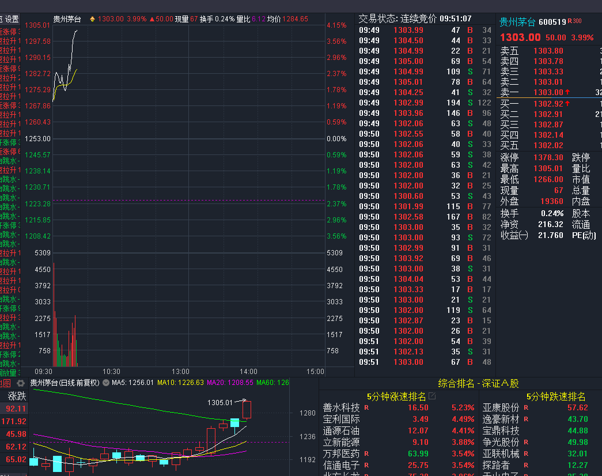Click the red up arrow next to 卖一 price

coord(567,92)
